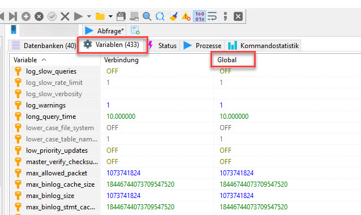
Task: Select the max_binlog_size variable name
Action: pyautogui.click(x=50, y=196)
